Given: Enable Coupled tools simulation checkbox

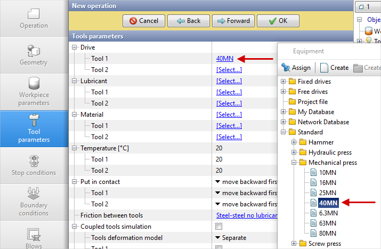Looking at the screenshot, I should (218, 227).
